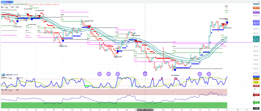
Task: Click the second TRP+ indicator label
Action: tap(17, 7)
